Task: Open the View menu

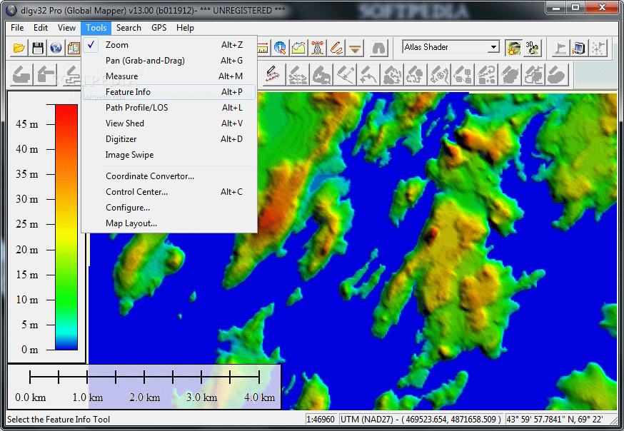Action: pyautogui.click(x=66, y=28)
